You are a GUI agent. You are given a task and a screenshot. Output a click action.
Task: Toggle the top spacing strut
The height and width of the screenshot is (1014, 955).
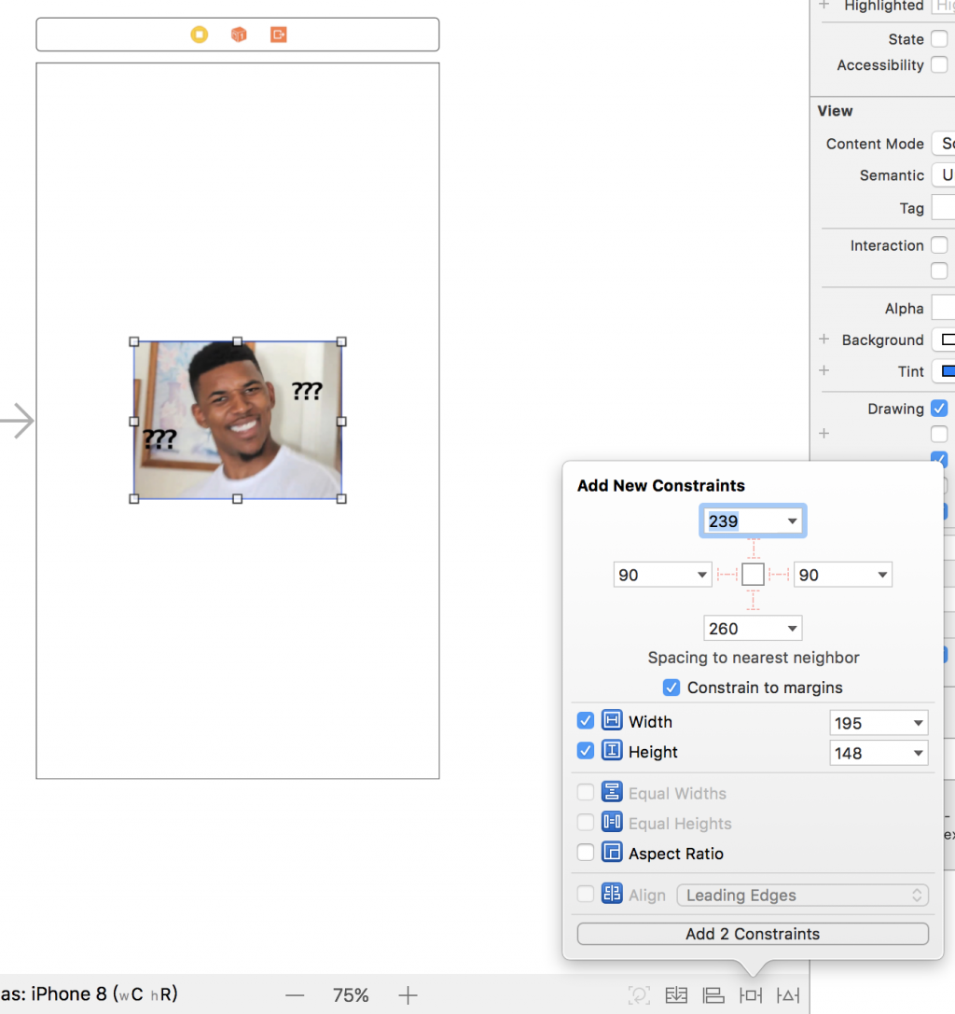click(754, 549)
